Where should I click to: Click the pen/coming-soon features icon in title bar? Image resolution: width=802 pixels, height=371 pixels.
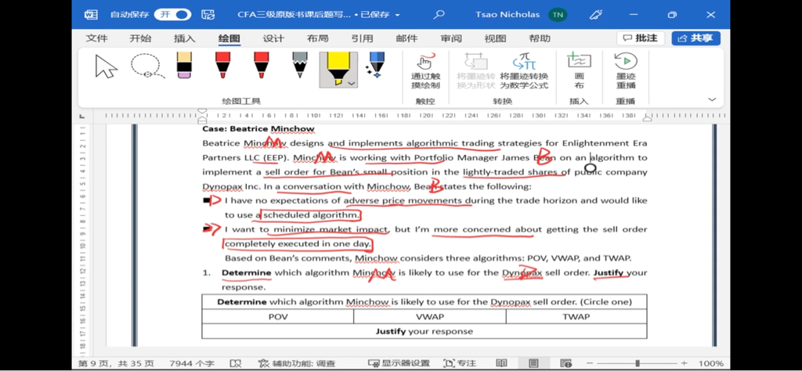coord(595,14)
